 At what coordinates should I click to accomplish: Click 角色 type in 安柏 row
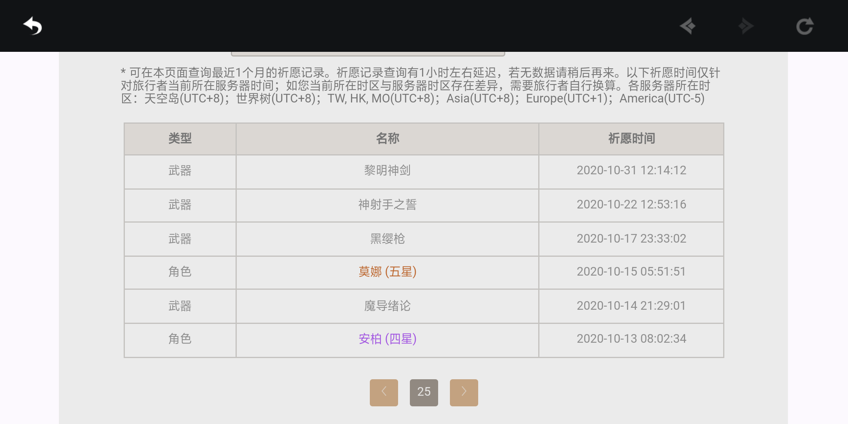pyautogui.click(x=180, y=339)
